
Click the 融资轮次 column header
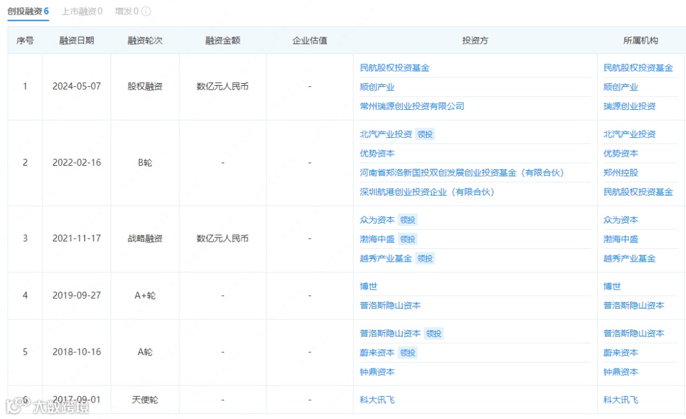click(x=145, y=41)
